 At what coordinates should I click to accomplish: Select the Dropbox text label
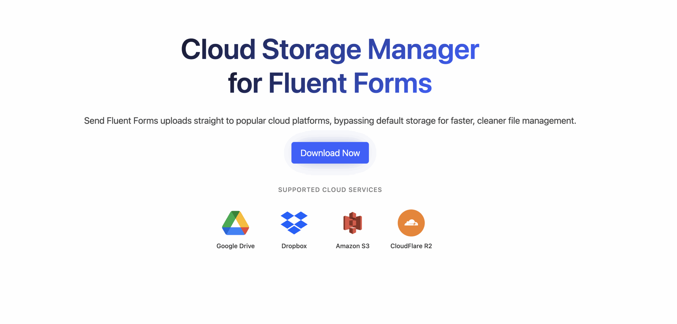tap(294, 246)
